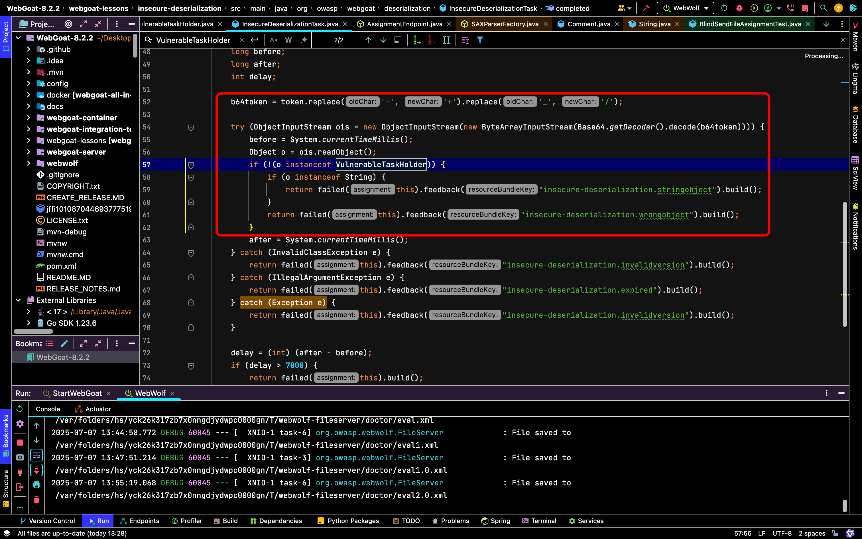
Task: Toggle Match Case option in search bar
Action: click(274, 40)
